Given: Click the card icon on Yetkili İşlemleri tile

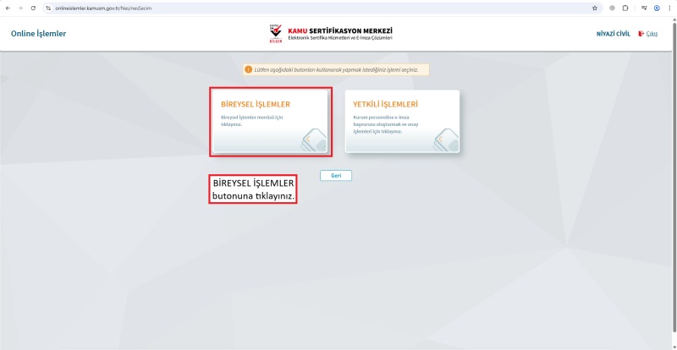Looking at the screenshot, I should [x=445, y=140].
